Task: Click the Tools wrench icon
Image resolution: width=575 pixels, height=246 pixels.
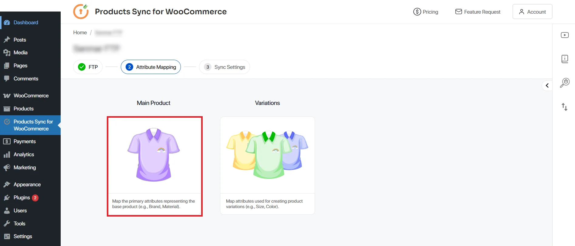Action: pyautogui.click(x=7, y=224)
